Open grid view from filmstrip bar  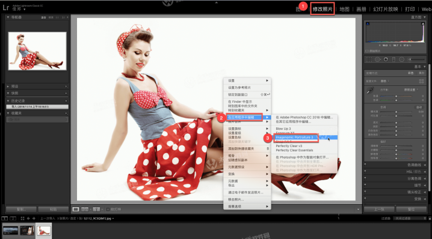pos(22,219)
